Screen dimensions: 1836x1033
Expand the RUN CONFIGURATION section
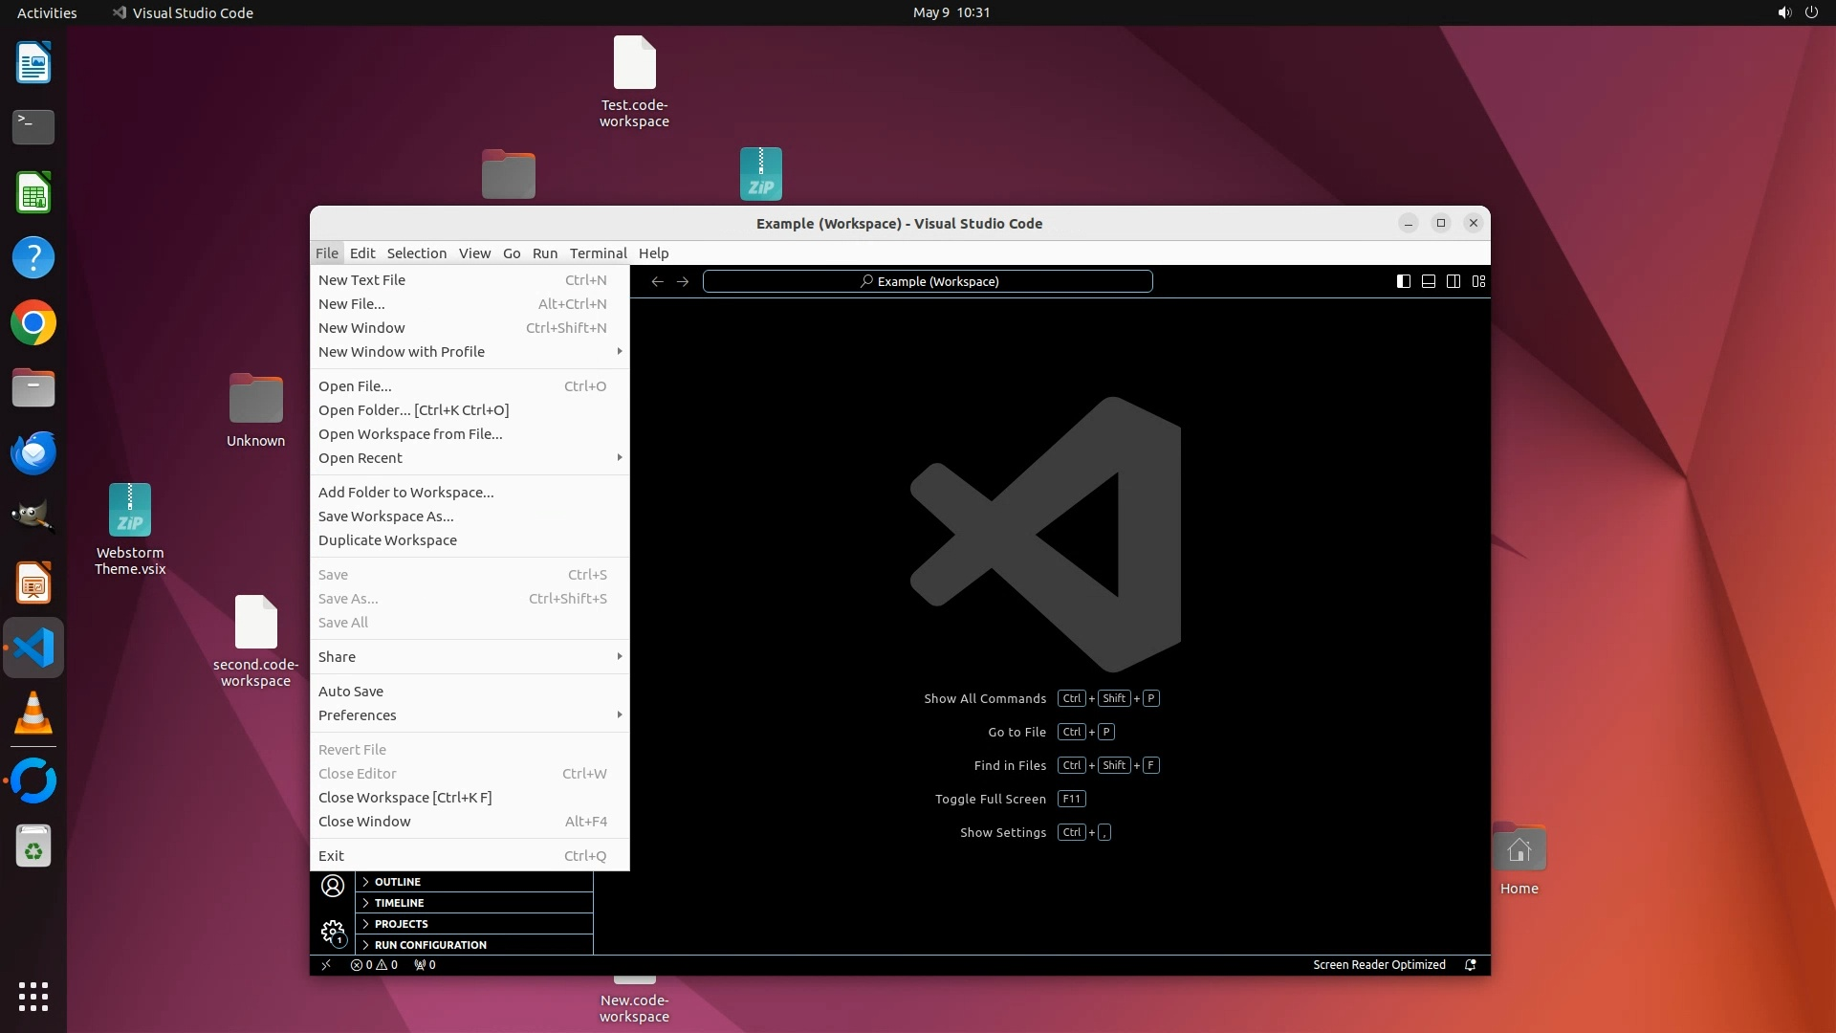tap(430, 945)
